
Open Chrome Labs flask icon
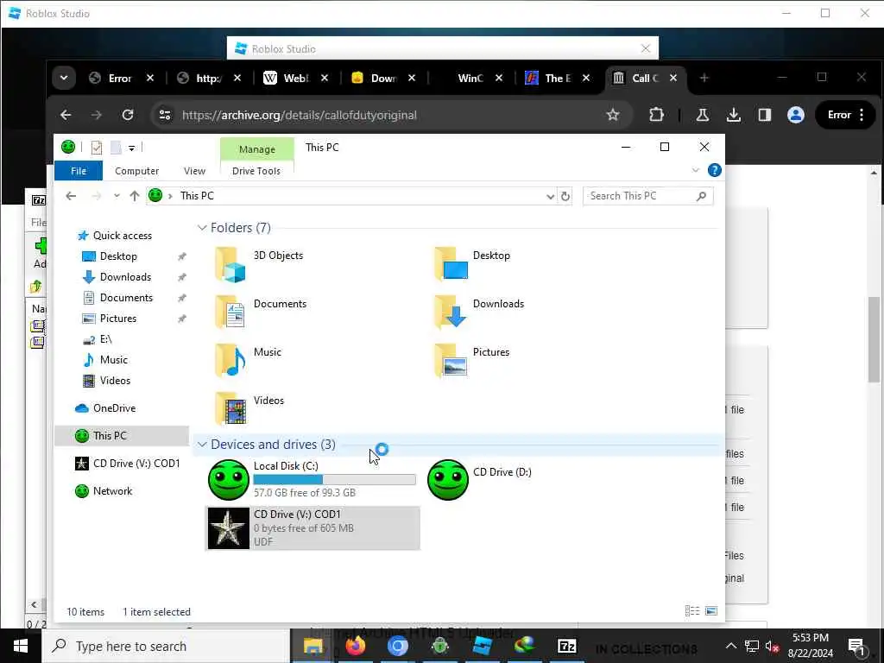pos(703,115)
